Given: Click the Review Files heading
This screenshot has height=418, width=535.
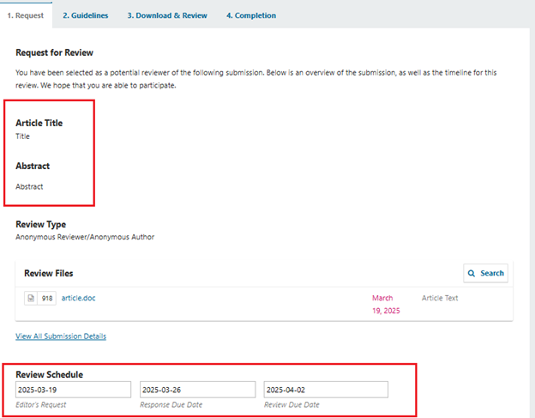Looking at the screenshot, I should coord(49,273).
